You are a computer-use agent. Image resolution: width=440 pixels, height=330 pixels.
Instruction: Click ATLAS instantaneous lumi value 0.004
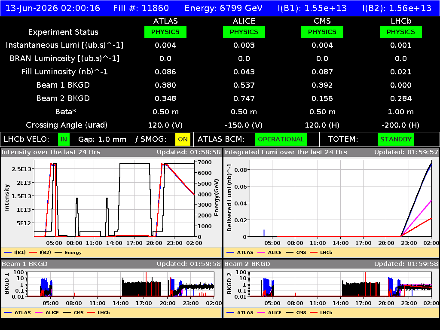coord(165,45)
